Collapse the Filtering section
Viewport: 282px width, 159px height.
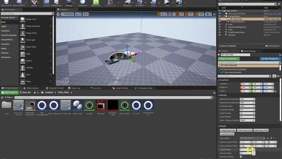pos(219,95)
